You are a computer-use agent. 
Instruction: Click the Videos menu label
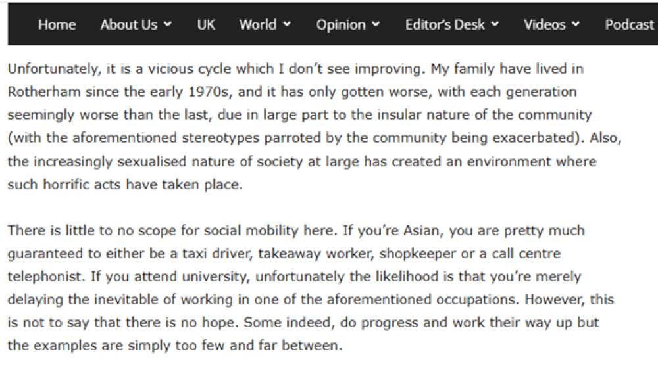pos(545,25)
